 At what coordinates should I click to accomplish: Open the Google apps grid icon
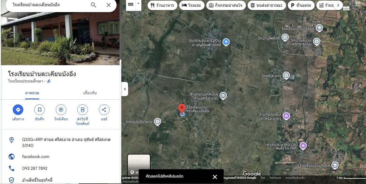pyautogui.click(x=358, y=4)
